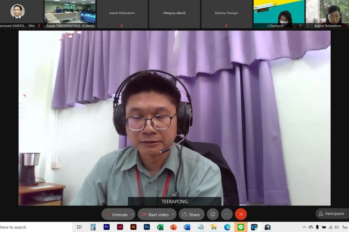The height and width of the screenshot is (232, 349).
Task: Toggle the system volume icon in tray
Action: 336,227
